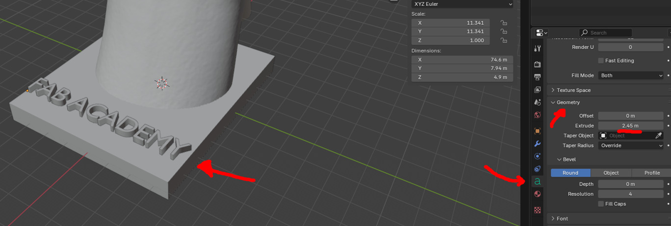Viewport: 671px width, 226px height.
Task: Toggle the Scale X lock icon
Action: click(503, 23)
